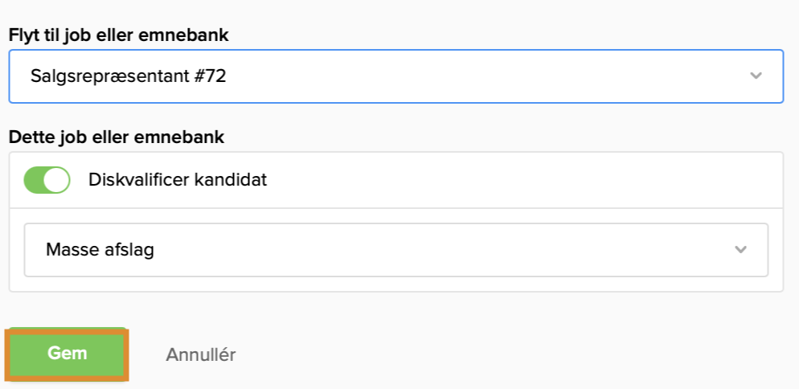The height and width of the screenshot is (389, 799).
Task: Save changes with the Gem button
Action: 68,354
